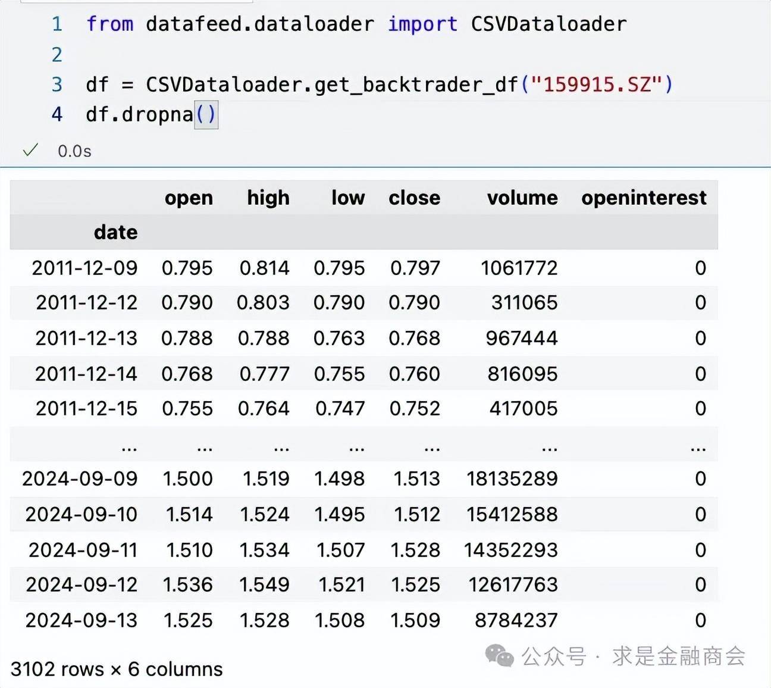Select the 'high' column header
Viewport: 771px width, 688px height.
point(268,198)
